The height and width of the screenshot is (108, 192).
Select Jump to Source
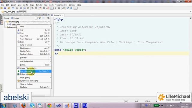pyautogui.click(x=34, y=45)
